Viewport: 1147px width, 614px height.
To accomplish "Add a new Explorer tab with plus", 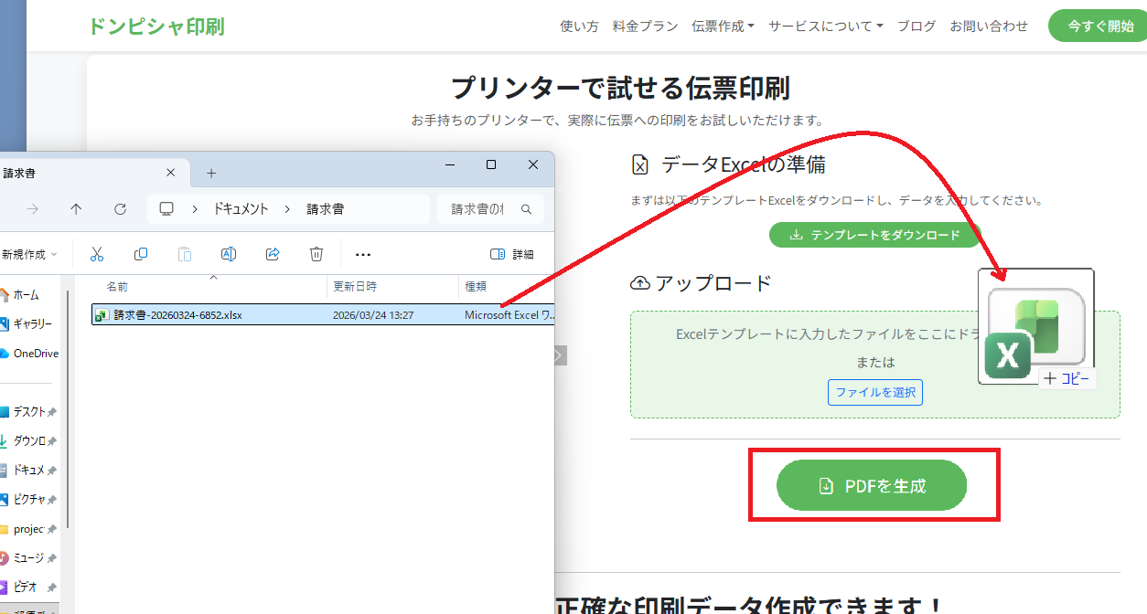I will click(x=211, y=173).
